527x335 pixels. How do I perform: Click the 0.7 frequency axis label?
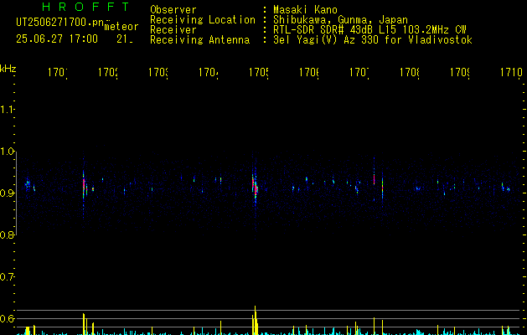click(7, 277)
